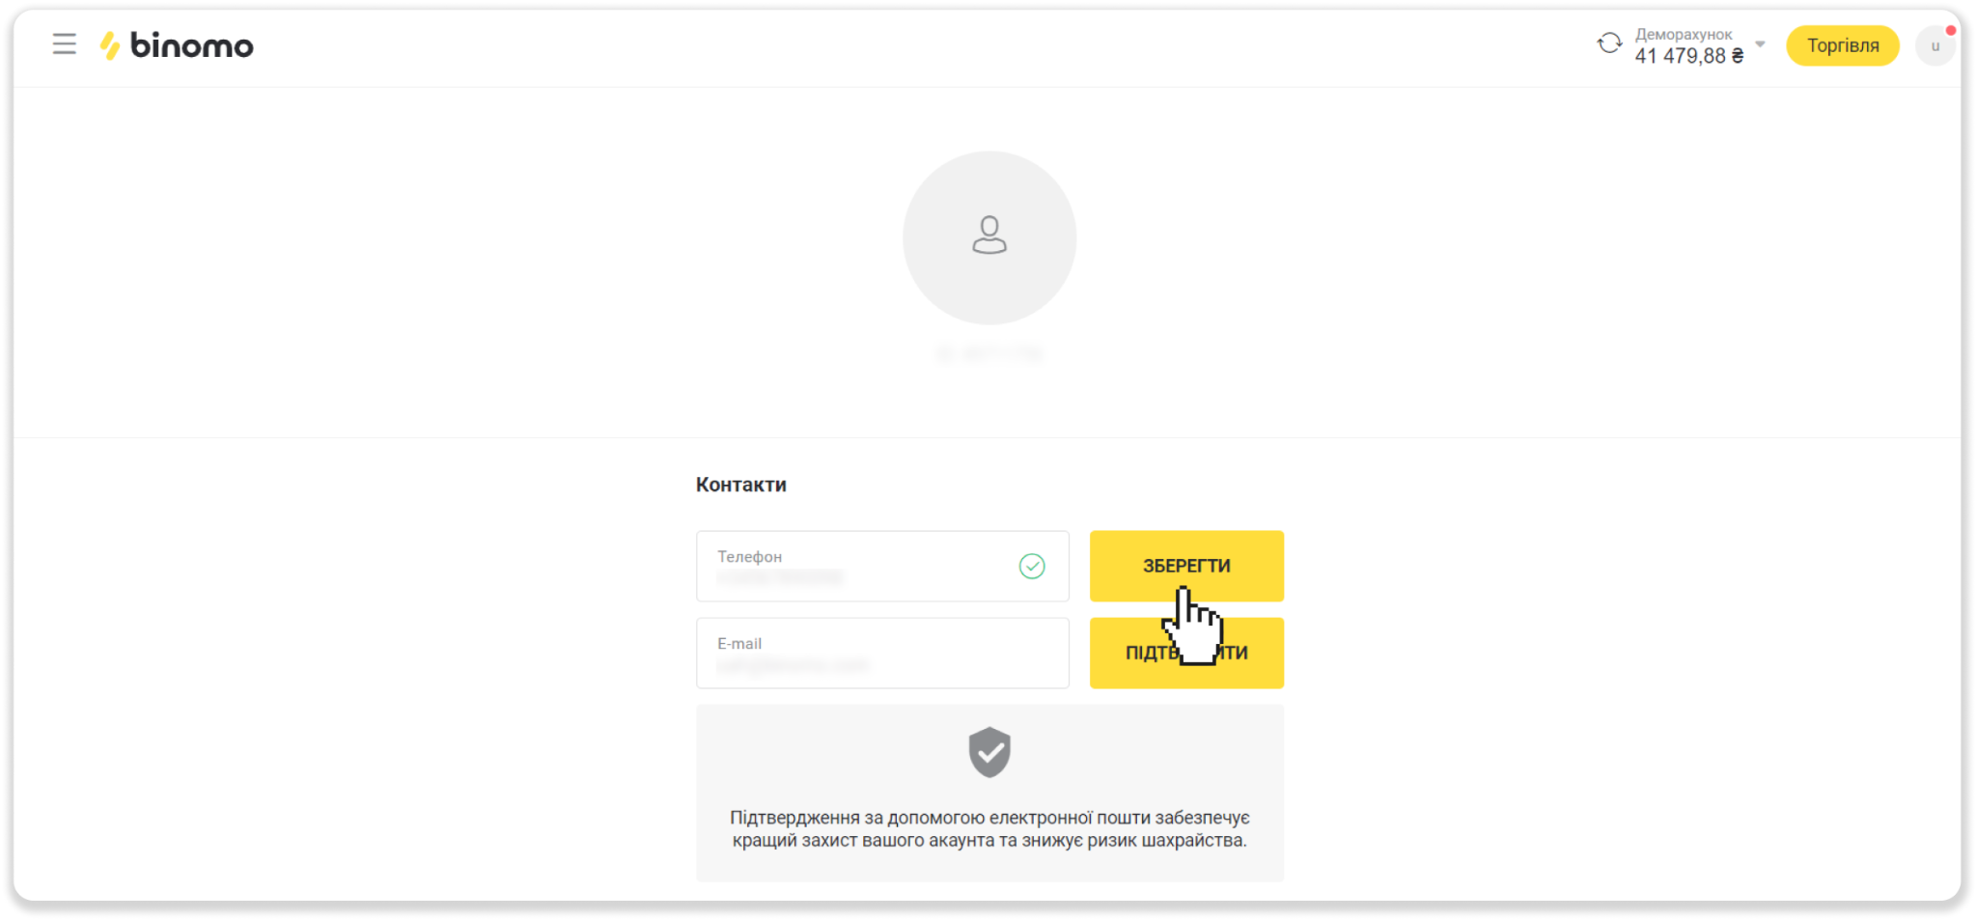Click the shield checkmark security icon
The height and width of the screenshot is (920, 1977).
point(989,752)
